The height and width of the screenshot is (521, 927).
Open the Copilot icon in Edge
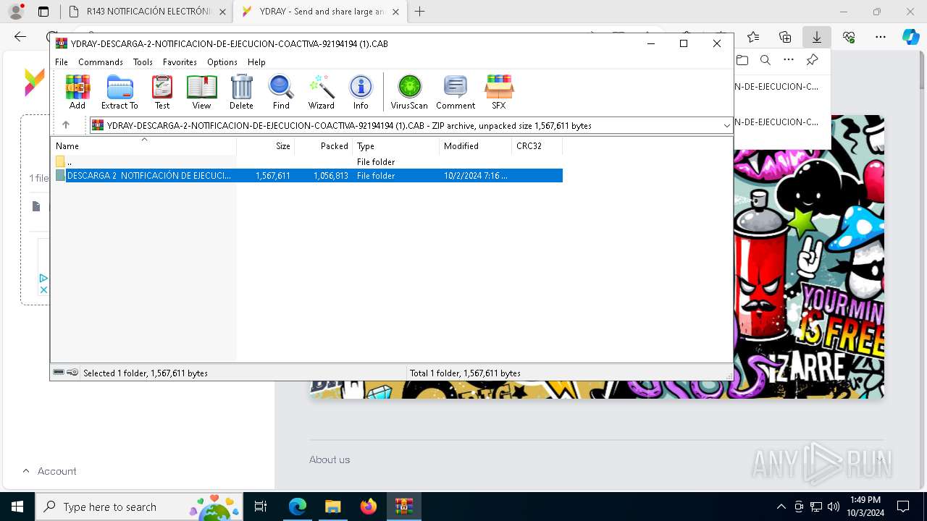tap(910, 37)
